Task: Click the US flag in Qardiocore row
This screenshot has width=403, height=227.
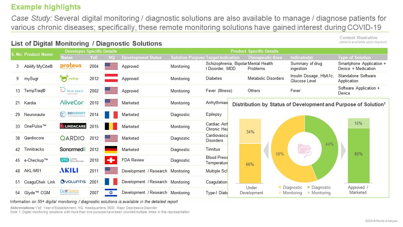Action: (111, 138)
